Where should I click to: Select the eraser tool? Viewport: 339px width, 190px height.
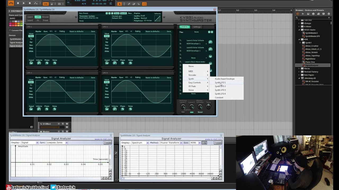click(134, 4)
